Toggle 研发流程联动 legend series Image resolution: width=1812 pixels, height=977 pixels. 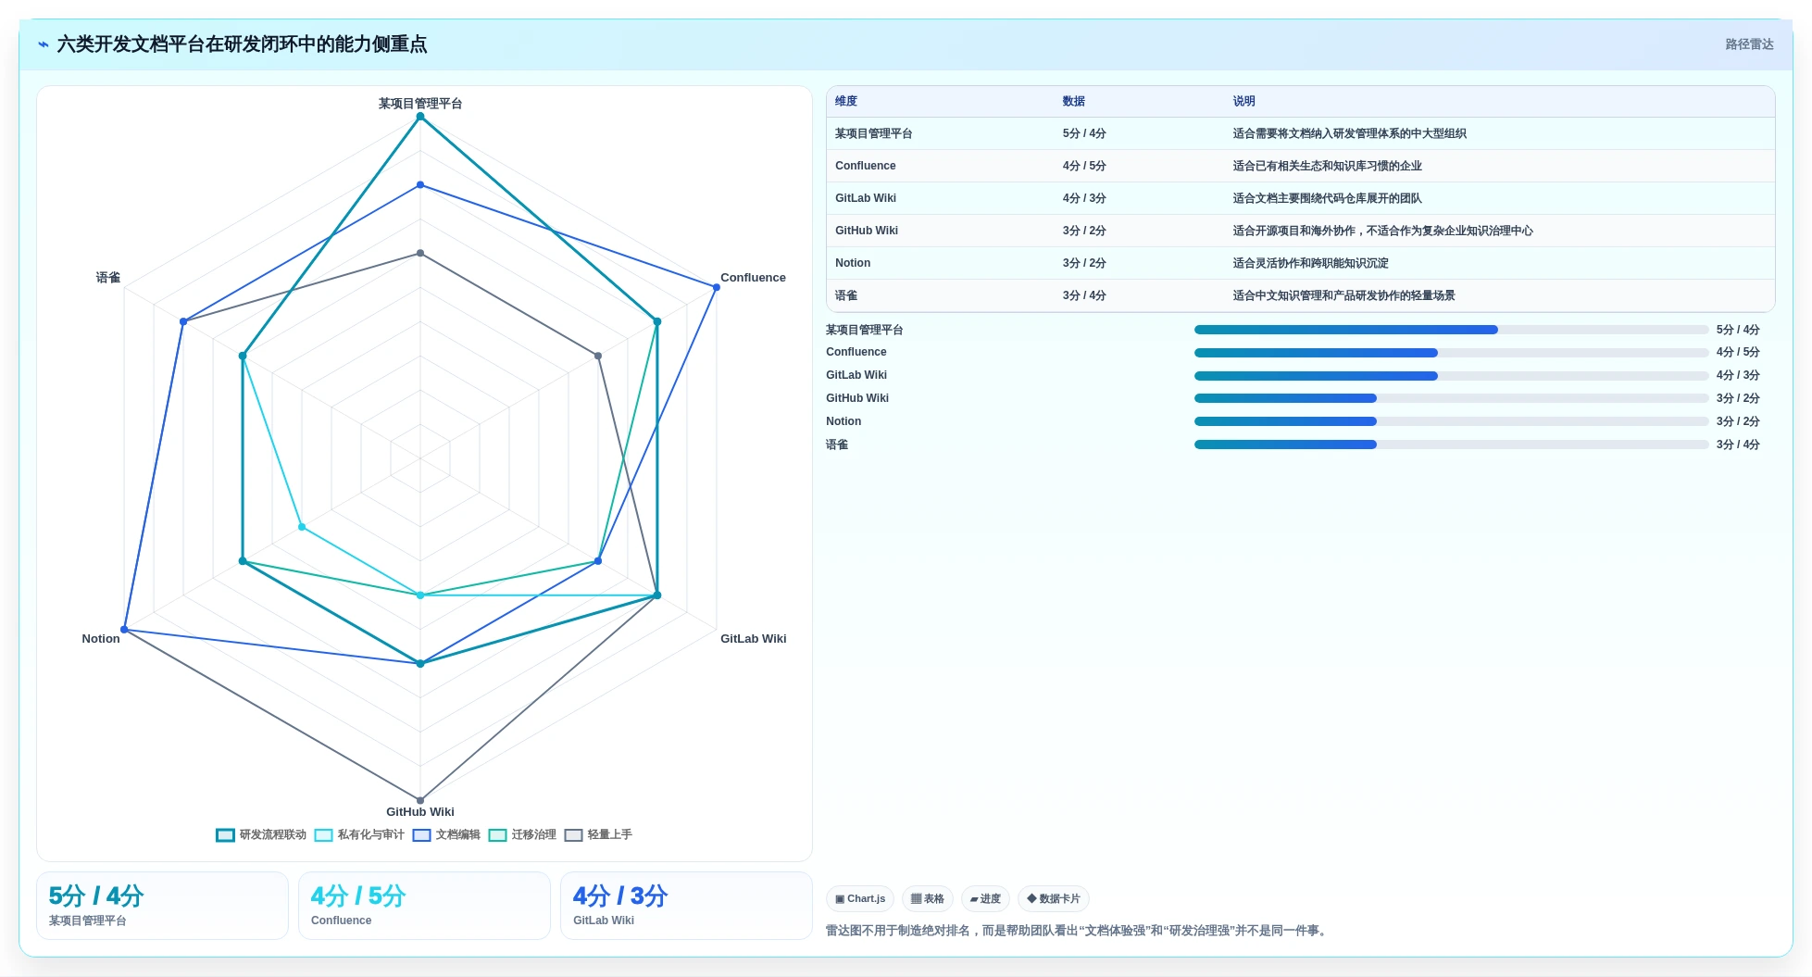(261, 834)
